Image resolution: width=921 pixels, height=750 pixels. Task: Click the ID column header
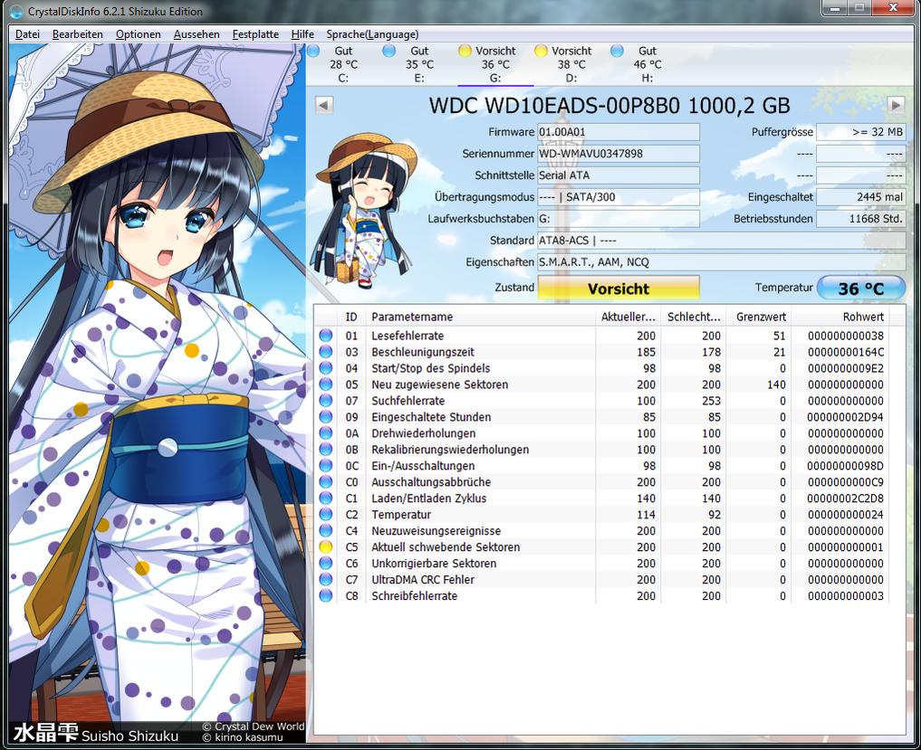351,317
